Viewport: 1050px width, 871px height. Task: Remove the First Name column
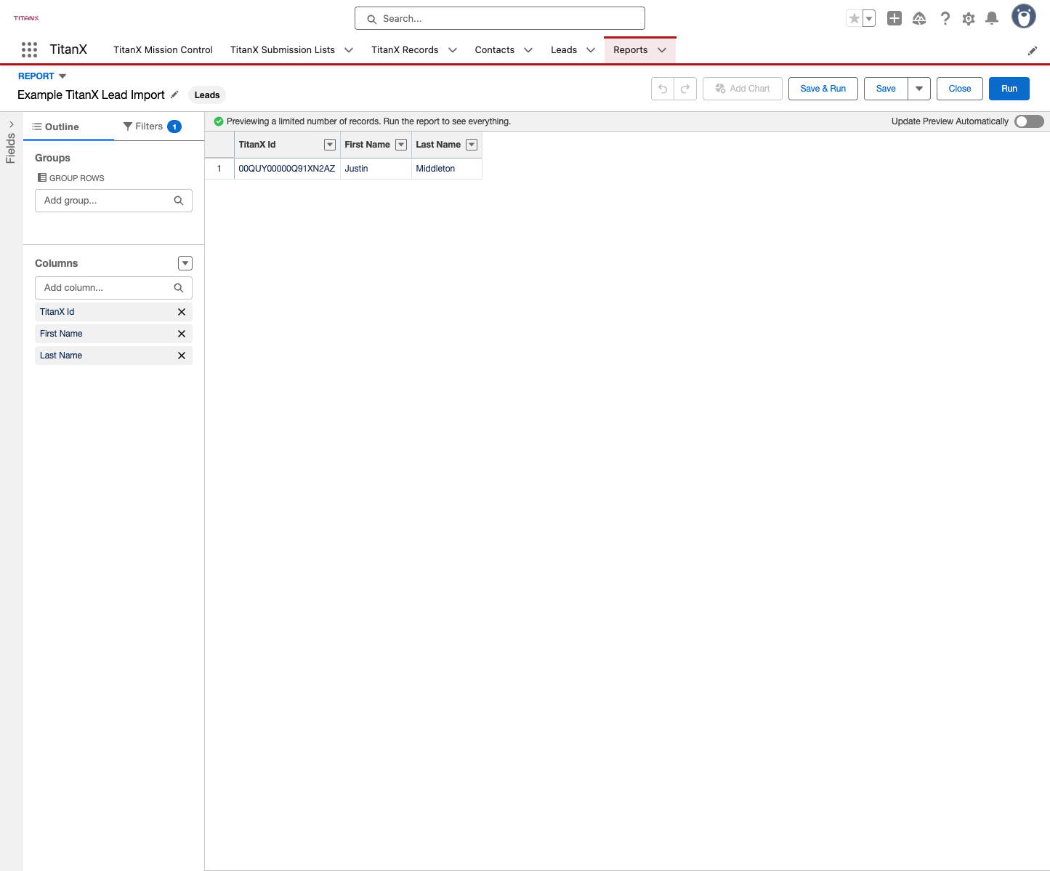[x=182, y=334]
